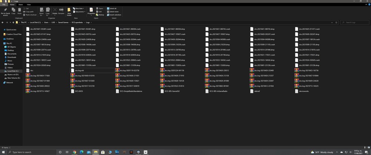This screenshot has height=155, width=371.
Task: Switch to the View ribbon tab
Action: click(29, 4)
